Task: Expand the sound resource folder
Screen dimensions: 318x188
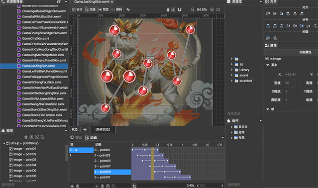Action: click(x=232, y=75)
